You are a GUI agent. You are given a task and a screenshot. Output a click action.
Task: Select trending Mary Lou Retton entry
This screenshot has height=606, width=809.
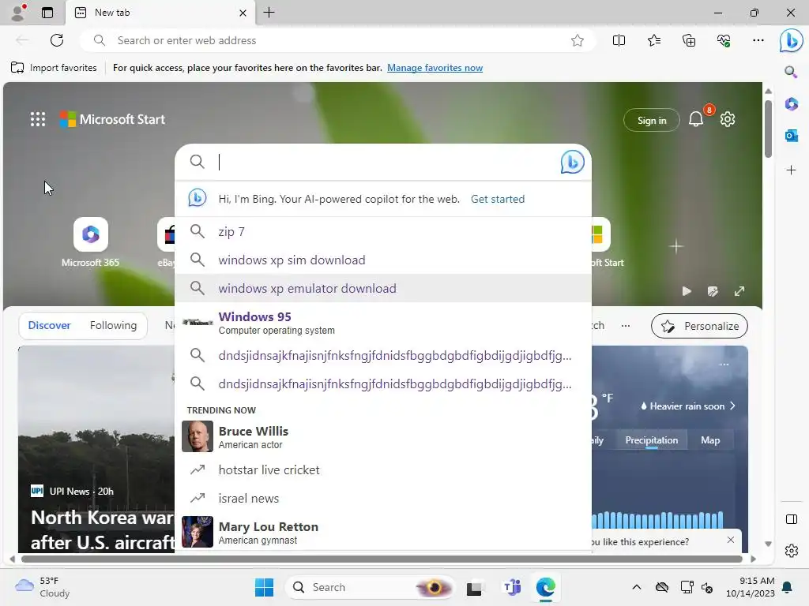point(383,533)
